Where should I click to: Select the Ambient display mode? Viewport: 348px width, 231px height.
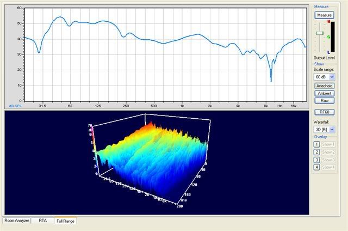(x=324, y=93)
